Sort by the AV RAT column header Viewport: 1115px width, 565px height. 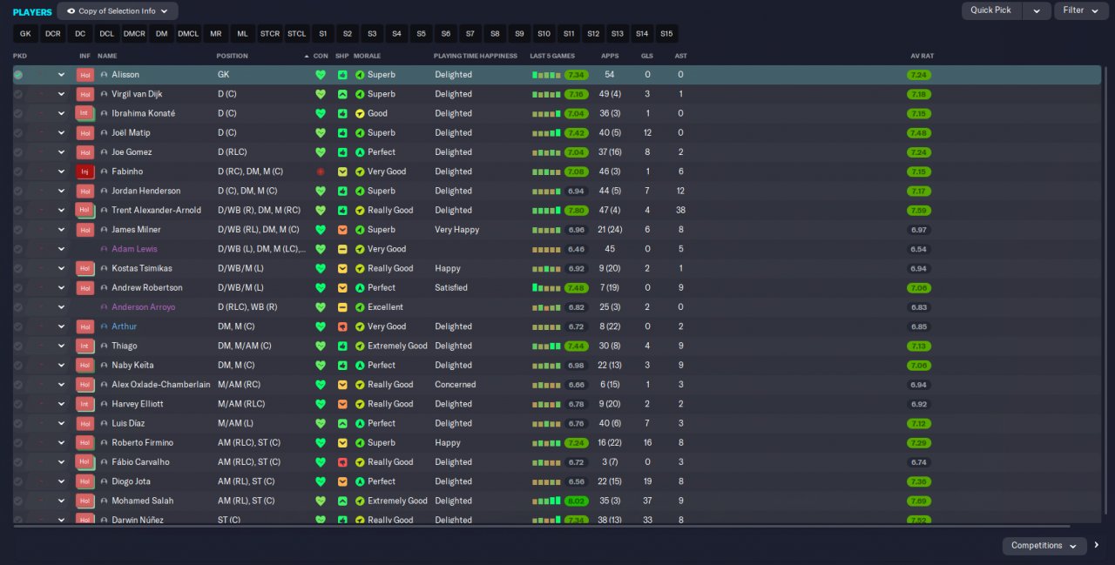(922, 56)
